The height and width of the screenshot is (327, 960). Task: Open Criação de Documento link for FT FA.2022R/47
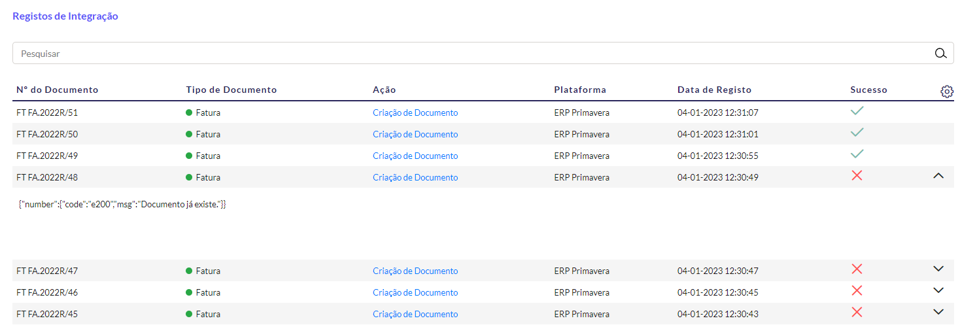415,271
